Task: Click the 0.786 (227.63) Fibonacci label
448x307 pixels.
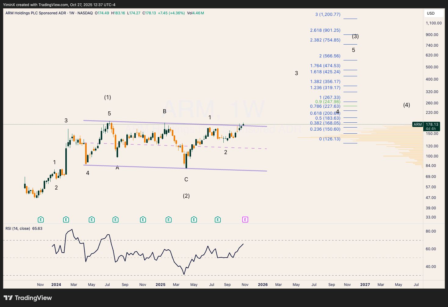Action: click(325, 106)
